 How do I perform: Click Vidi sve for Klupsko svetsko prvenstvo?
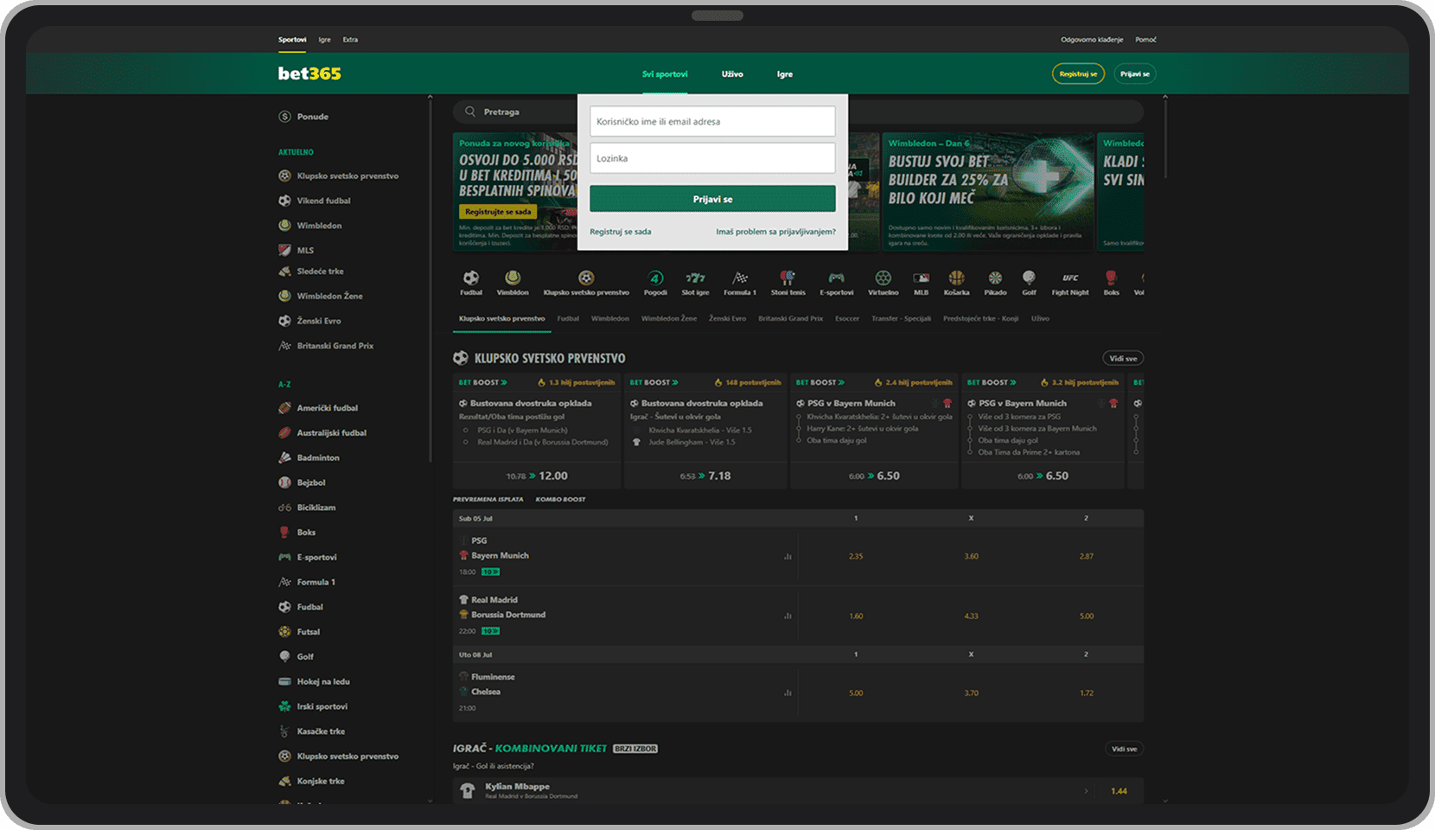pyautogui.click(x=1124, y=358)
